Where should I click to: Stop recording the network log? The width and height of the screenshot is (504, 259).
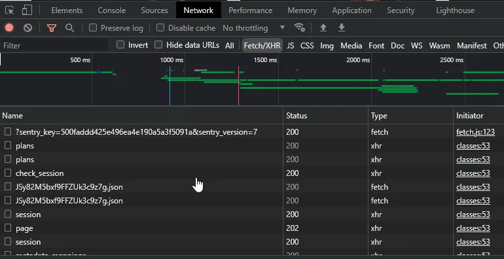pos(9,28)
